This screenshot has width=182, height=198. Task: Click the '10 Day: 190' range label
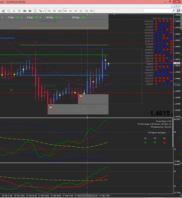pyautogui.click(x=52, y=17)
